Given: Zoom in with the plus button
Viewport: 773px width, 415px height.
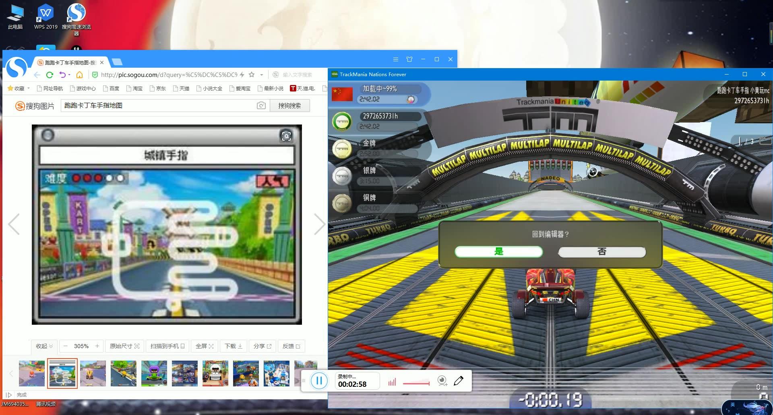Looking at the screenshot, I should (97, 346).
